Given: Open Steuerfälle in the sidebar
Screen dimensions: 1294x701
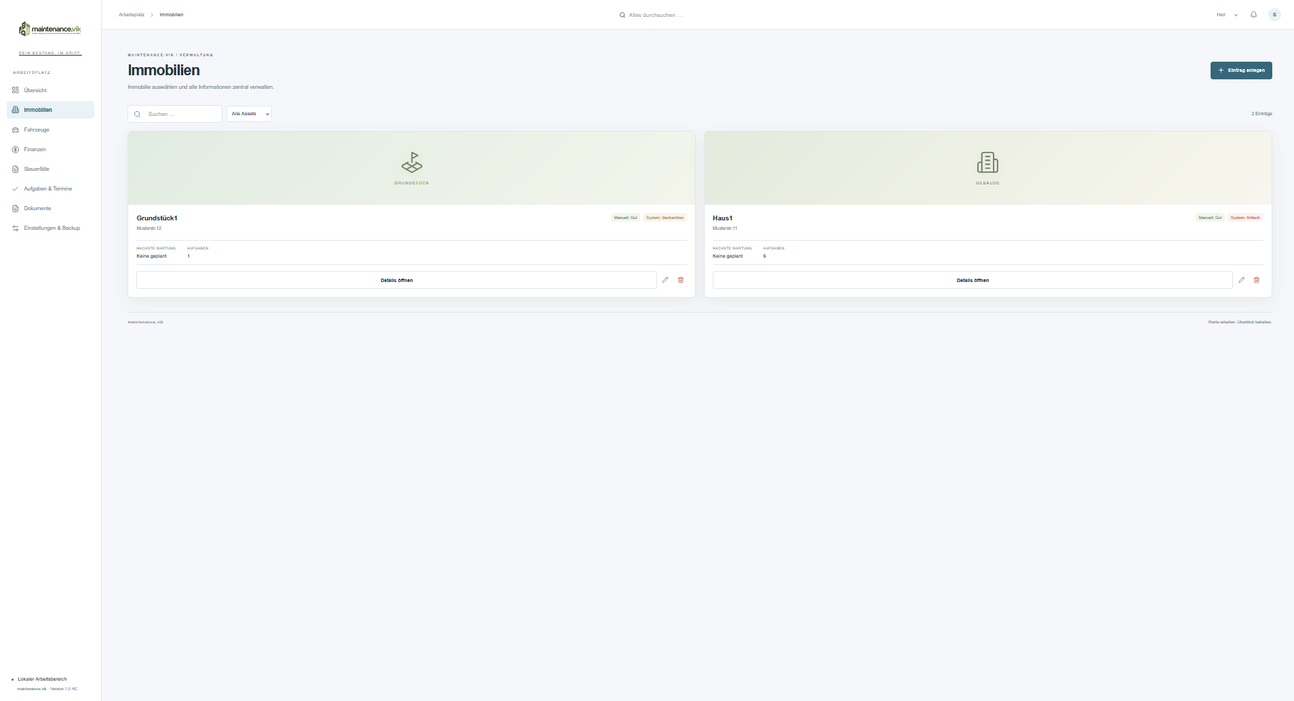Looking at the screenshot, I should coord(50,169).
